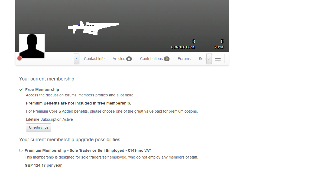Click the white redacted name on banner
312x175 pixels.
[x=93, y=28]
